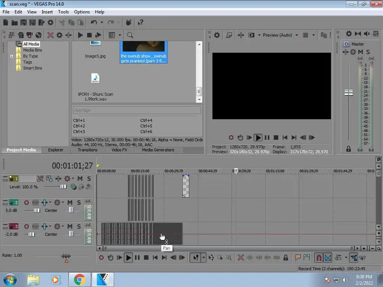
Task: Arm audio track 3 for recording
Action: click(x=27, y=226)
